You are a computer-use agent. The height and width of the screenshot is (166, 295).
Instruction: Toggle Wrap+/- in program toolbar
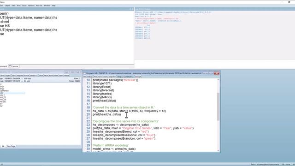coord(120,77)
